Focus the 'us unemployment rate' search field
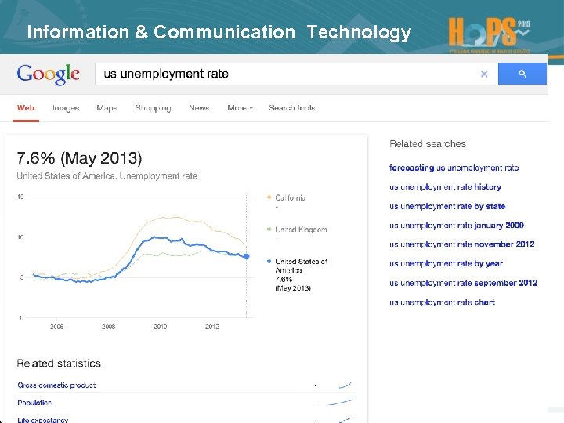Image resolution: width=564 pixels, height=423 pixels. click(282, 74)
